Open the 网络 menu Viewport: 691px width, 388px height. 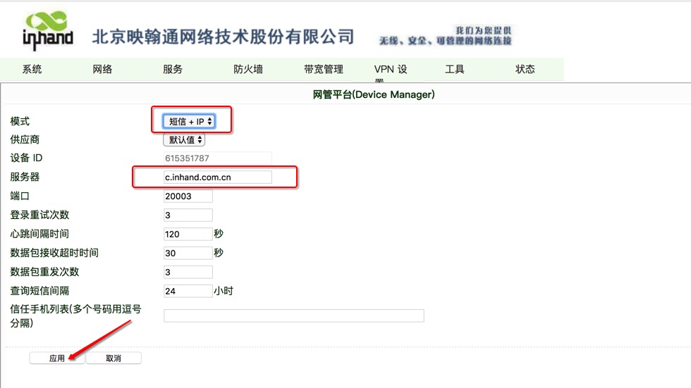[103, 69]
